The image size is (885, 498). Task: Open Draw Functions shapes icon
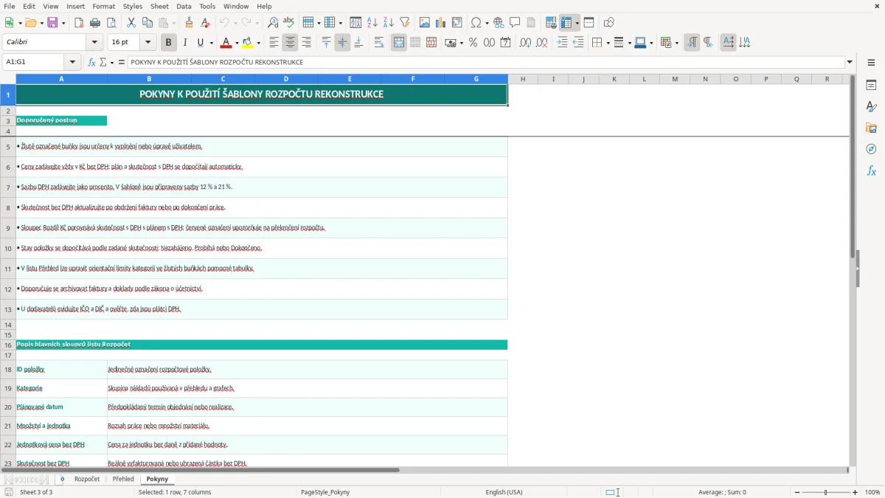(609, 23)
